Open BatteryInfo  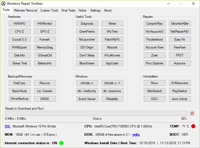tap(45, 63)
